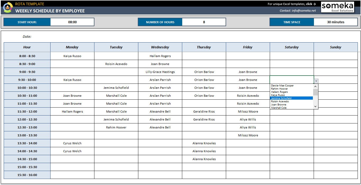Select the Alanna Knowles cell at Thursday 13:30
This screenshot has width=361, height=185.
tap(204, 143)
